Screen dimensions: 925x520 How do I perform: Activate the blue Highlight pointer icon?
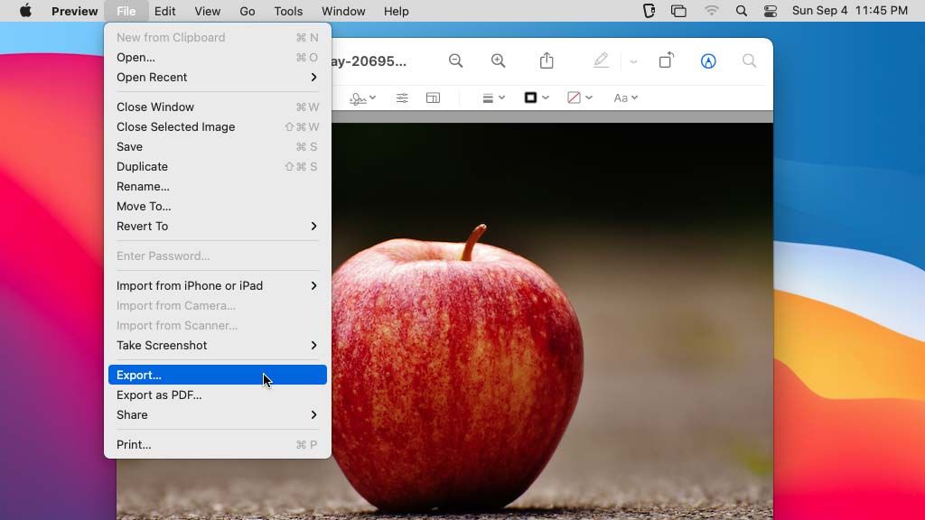708,60
